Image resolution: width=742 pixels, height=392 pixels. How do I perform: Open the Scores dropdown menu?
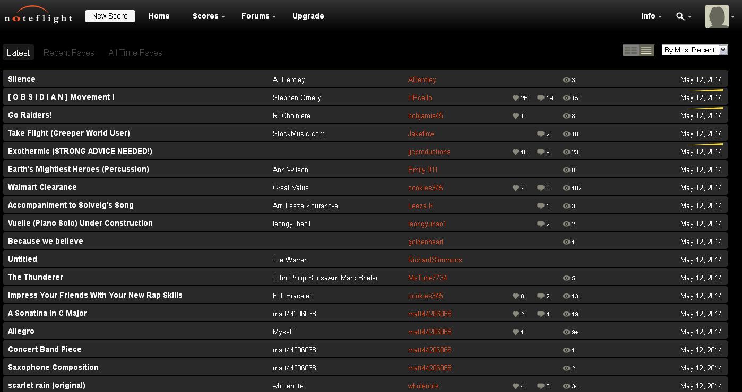click(x=209, y=16)
